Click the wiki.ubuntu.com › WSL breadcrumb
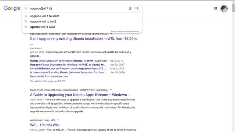235x132 pixels. (x=43, y=120)
